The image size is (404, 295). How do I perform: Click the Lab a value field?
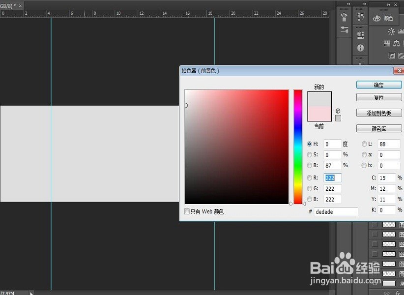(x=389, y=154)
